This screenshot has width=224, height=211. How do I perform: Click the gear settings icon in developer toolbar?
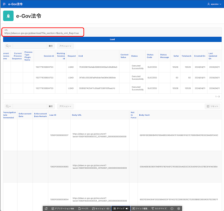coord(178,209)
